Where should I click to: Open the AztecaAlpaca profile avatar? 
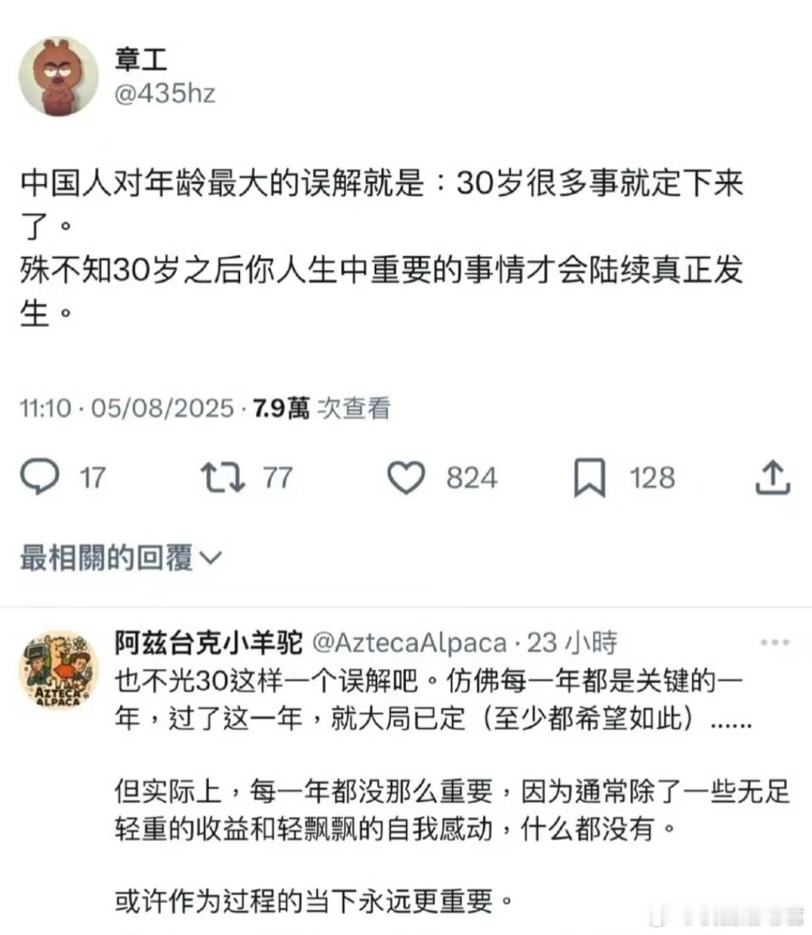coord(58,671)
